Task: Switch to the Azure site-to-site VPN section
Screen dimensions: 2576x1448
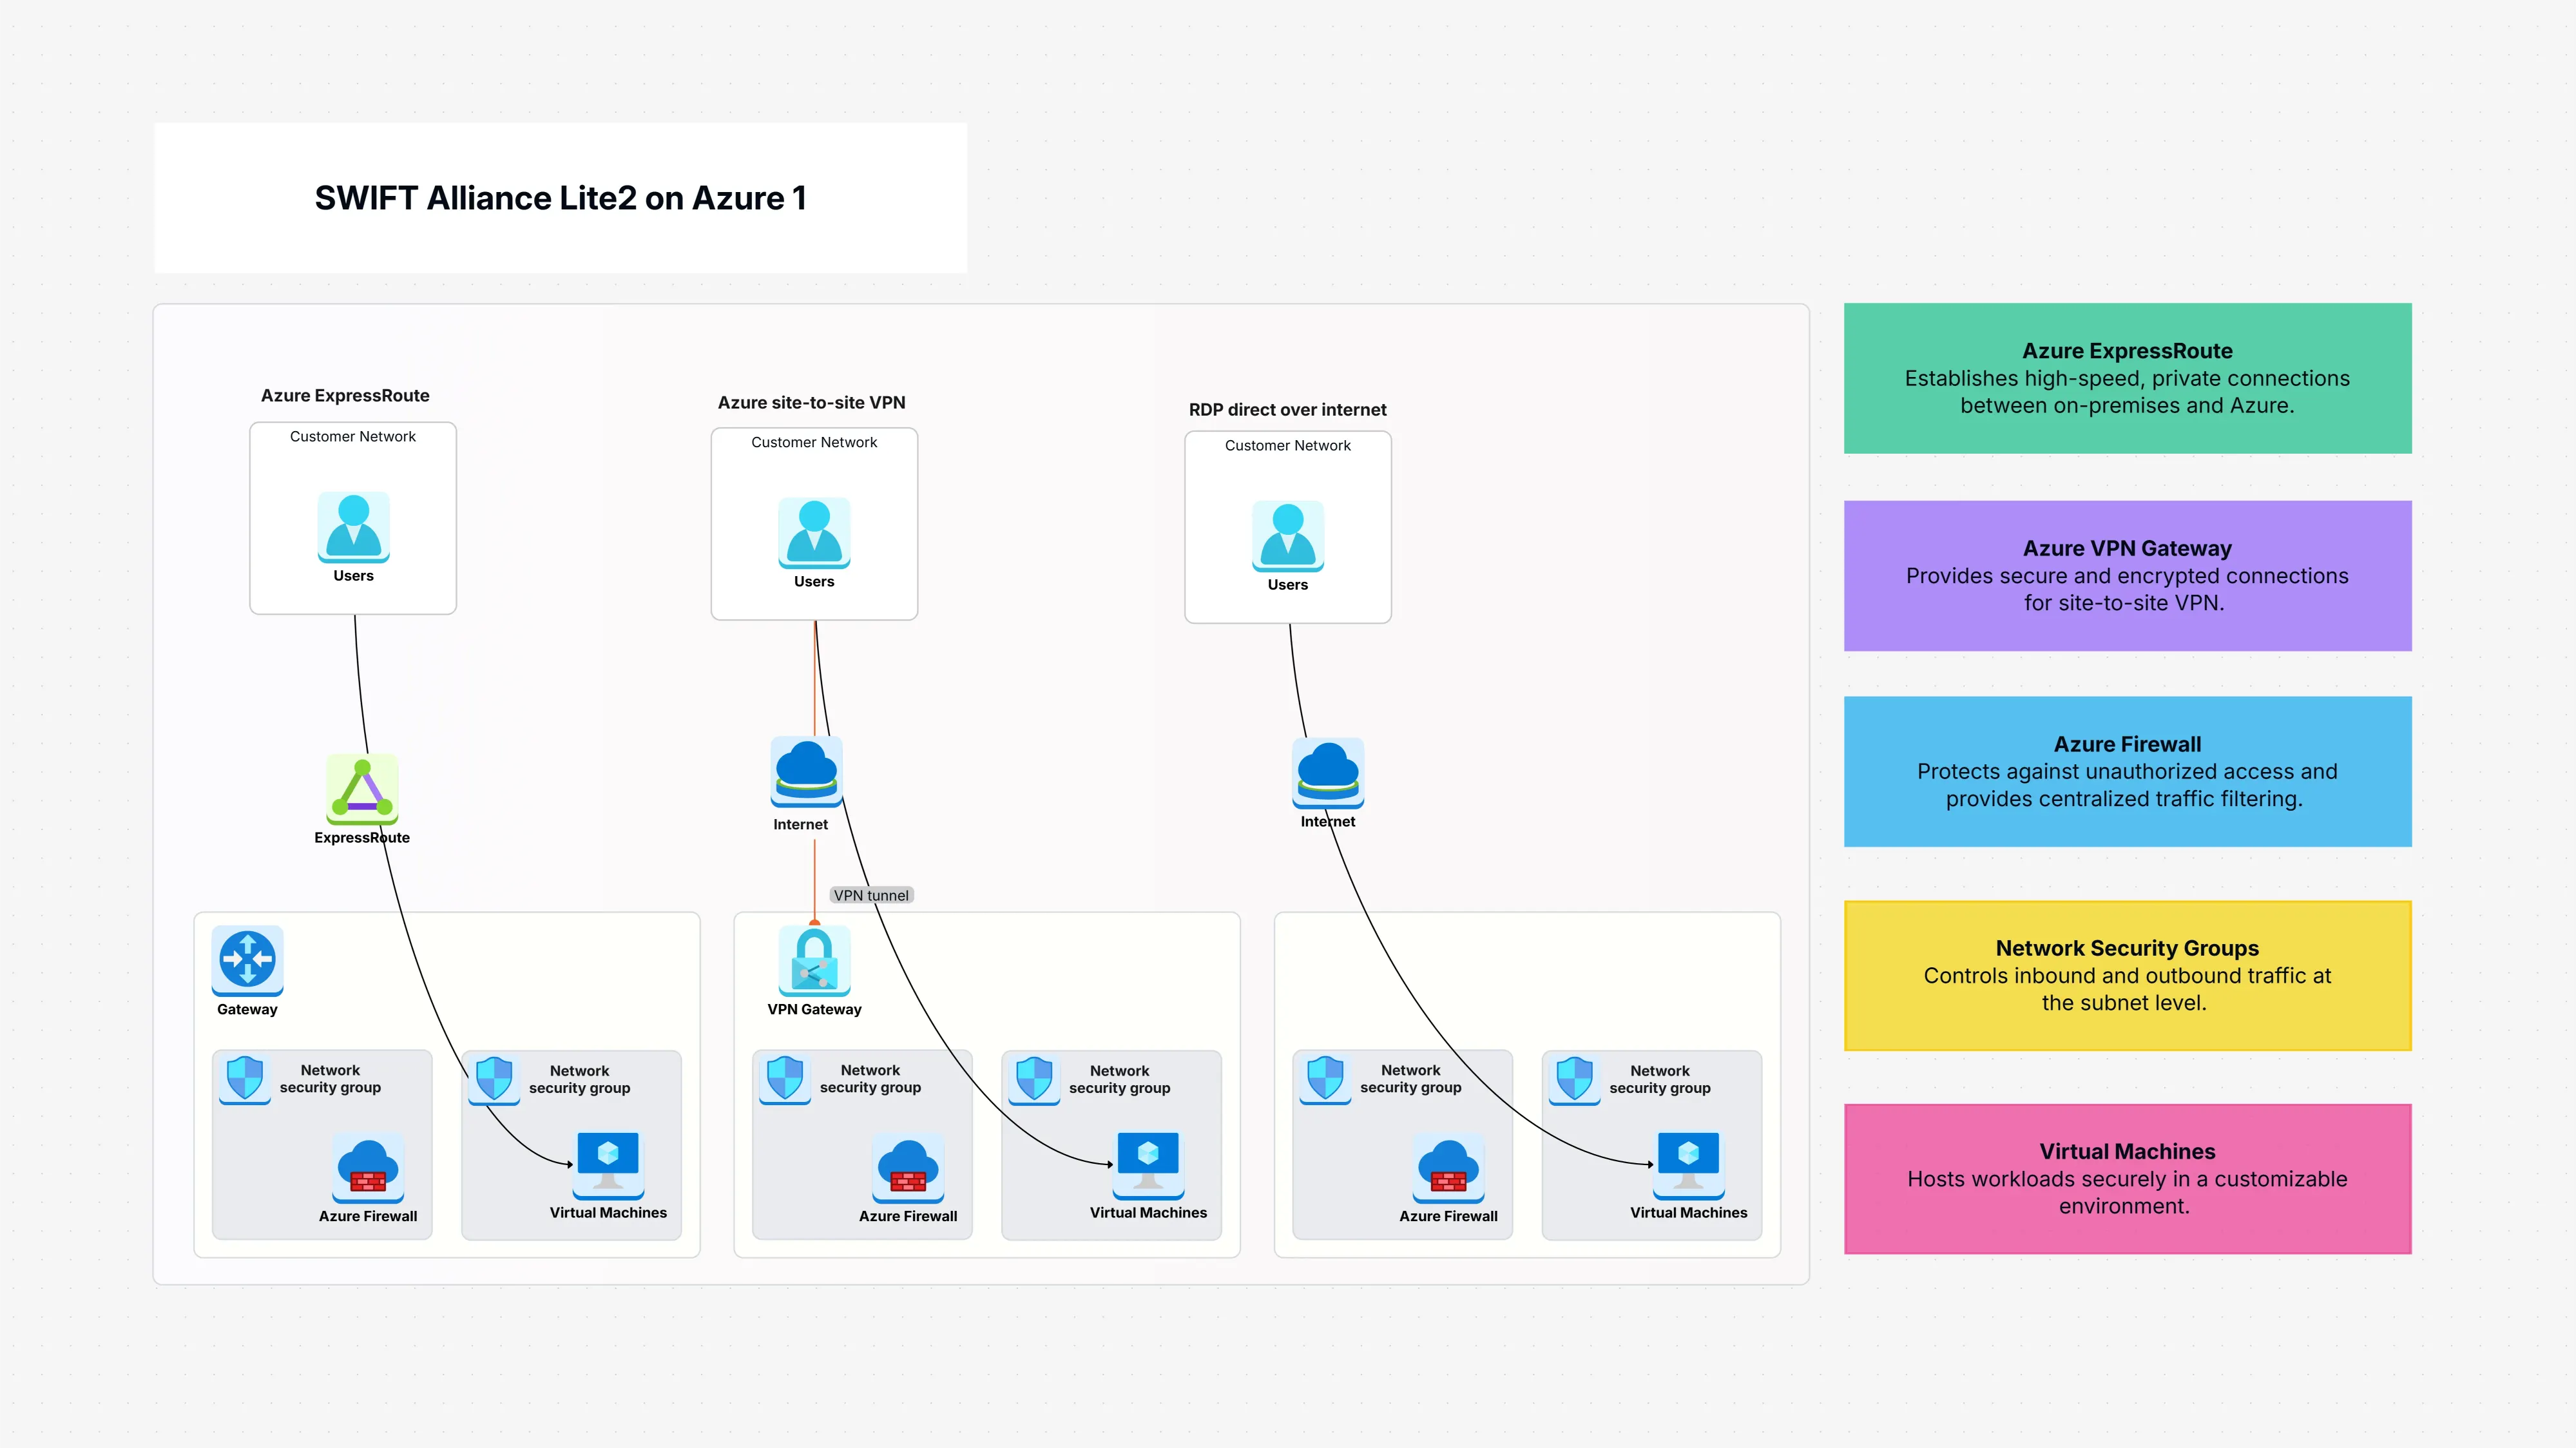Action: pos(811,402)
